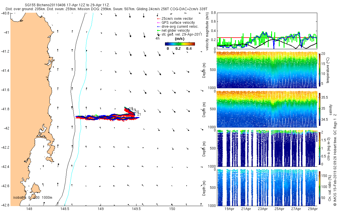
Task: Click the '-42' latitude tick
Action: click(6, 128)
